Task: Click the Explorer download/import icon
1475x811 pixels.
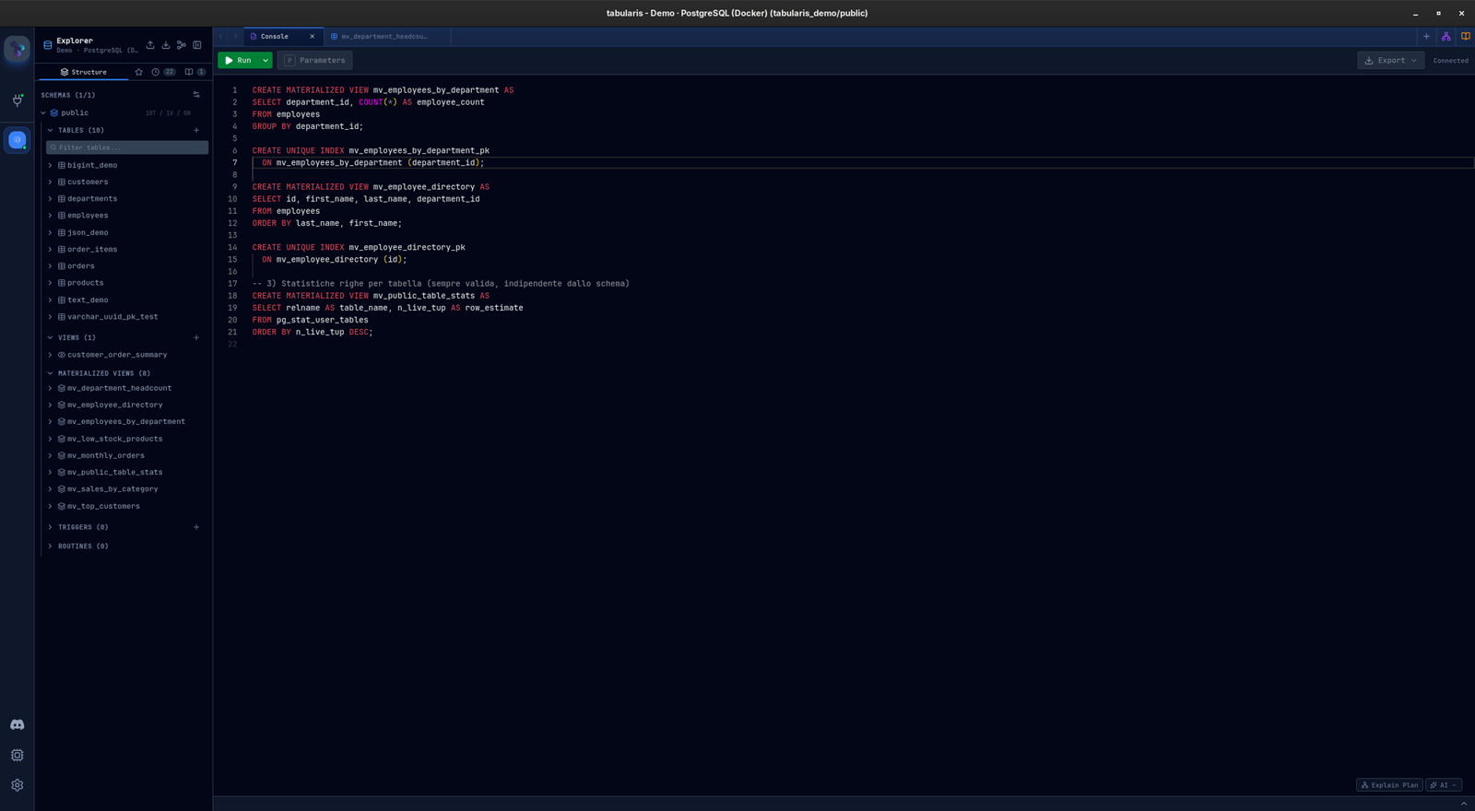Action: (166, 44)
